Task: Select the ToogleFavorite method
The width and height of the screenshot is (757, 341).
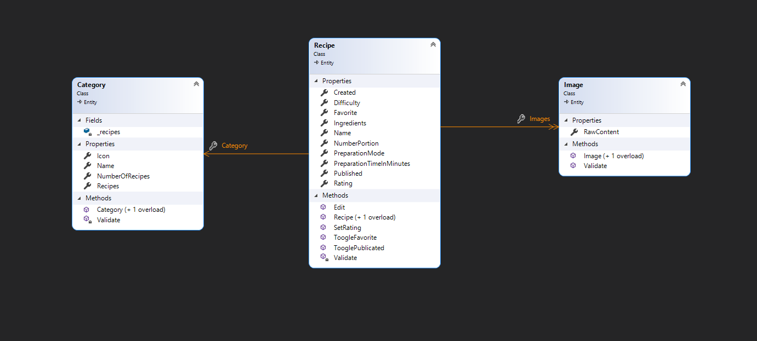Action: pos(355,238)
